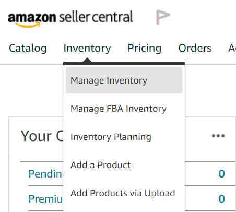Open the Pending orders link
236x212 pixels.
pos(46,174)
